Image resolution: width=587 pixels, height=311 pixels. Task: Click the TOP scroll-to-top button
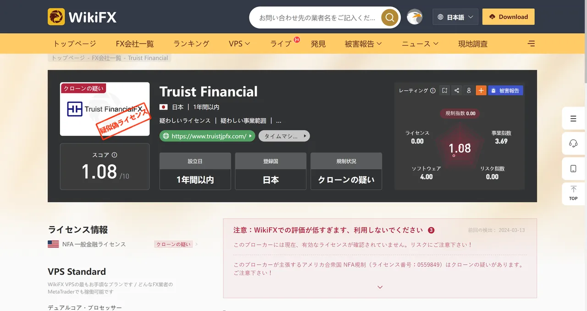pos(573,193)
